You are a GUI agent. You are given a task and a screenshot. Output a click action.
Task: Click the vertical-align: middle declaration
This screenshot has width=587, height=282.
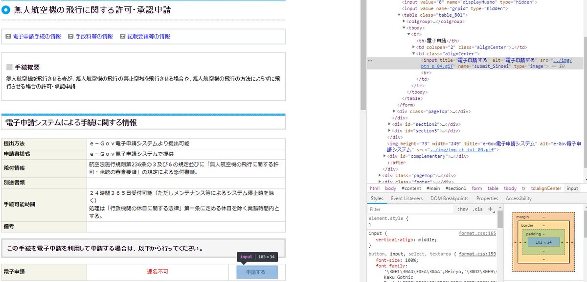coord(406,240)
